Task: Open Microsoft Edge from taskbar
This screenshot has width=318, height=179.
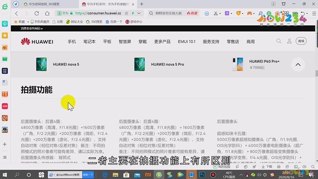Action: click(x=105, y=175)
